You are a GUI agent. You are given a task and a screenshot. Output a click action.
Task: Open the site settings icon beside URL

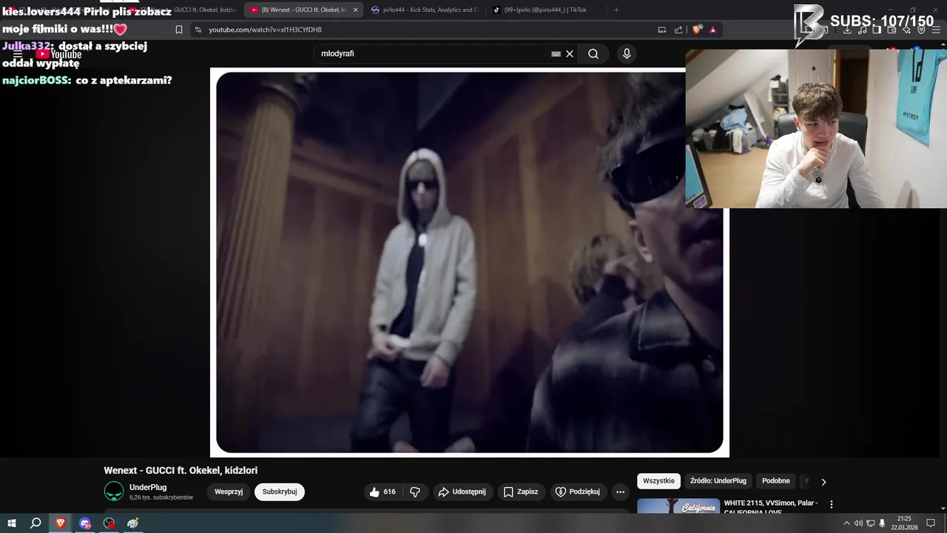198,30
